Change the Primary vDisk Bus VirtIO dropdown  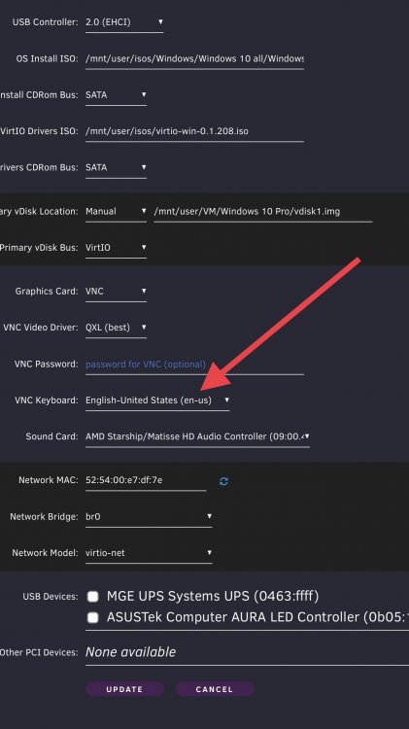pos(116,248)
